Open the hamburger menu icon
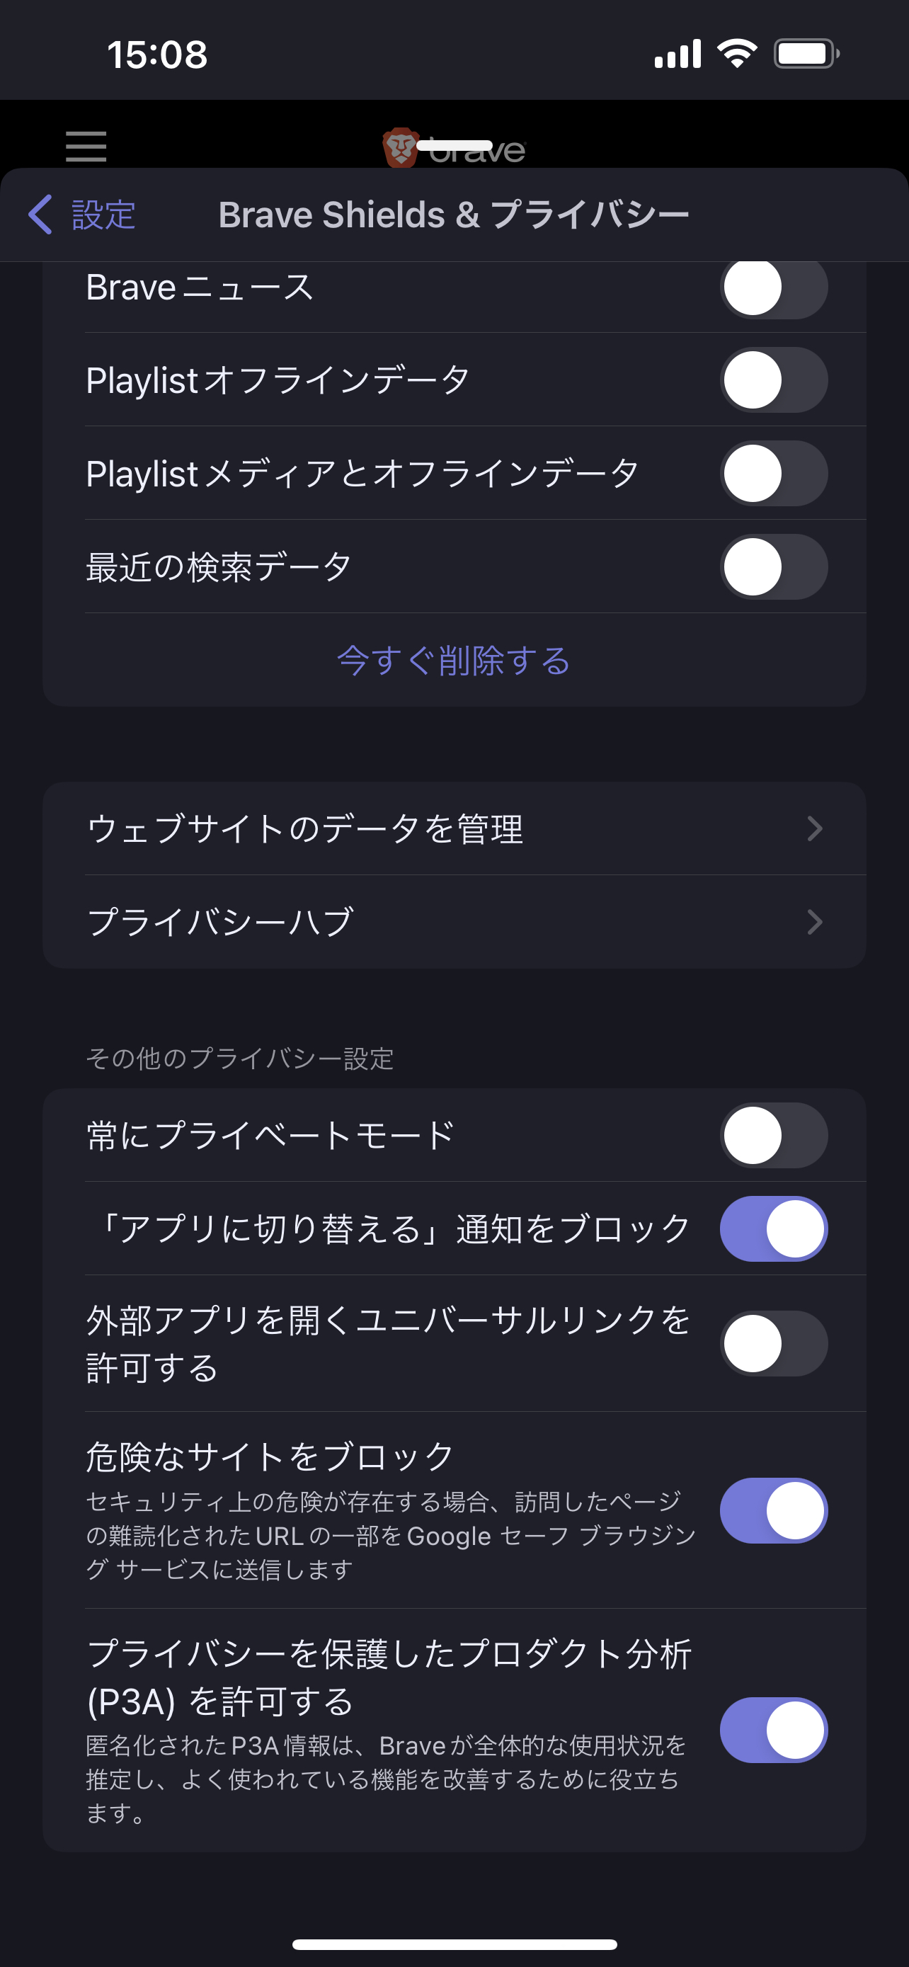Image resolution: width=909 pixels, height=1967 pixels. click(86, 146)
